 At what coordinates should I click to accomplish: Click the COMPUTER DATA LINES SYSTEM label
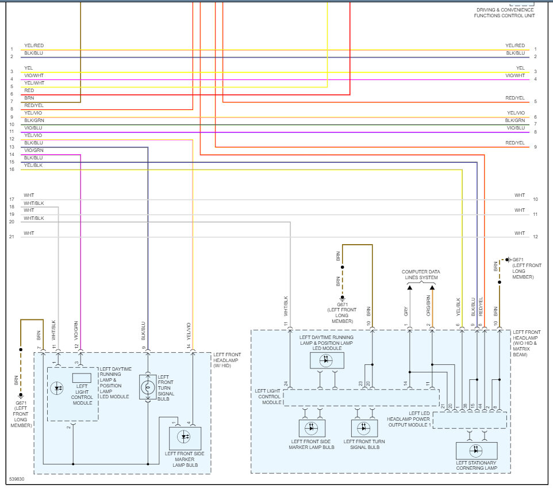point(421,275)
